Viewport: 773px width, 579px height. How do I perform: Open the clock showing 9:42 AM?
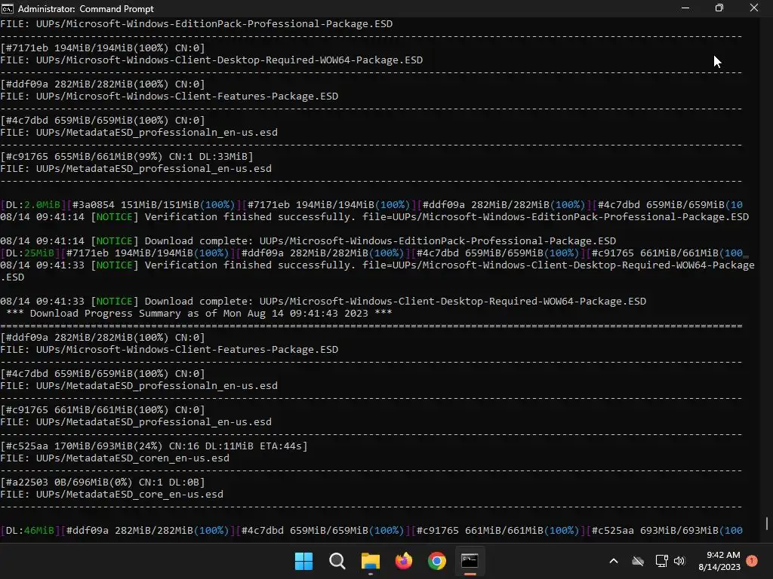719,561
